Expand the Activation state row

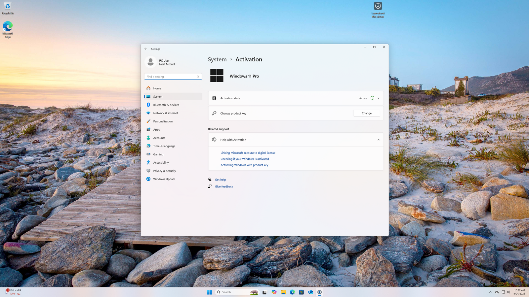tap(296, 98)
